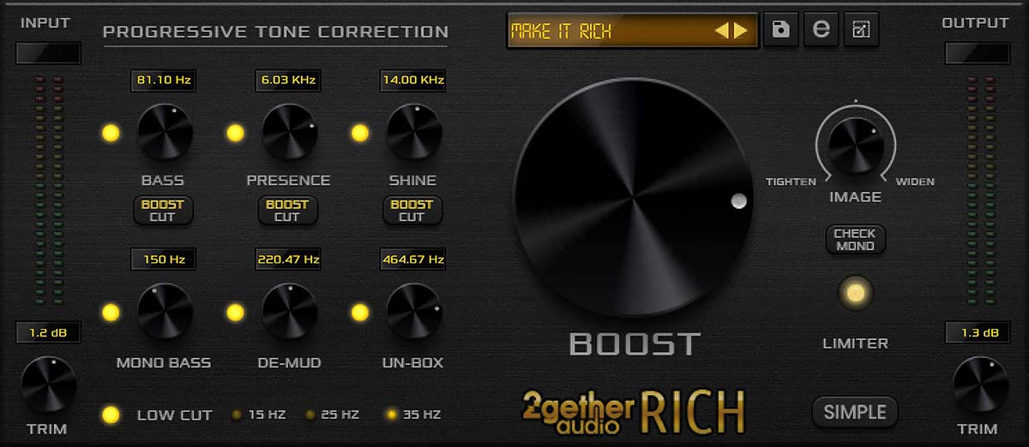Screen dimensions: 1029x447
Task: Go to previous preset with left arrow
Action: 722,32
